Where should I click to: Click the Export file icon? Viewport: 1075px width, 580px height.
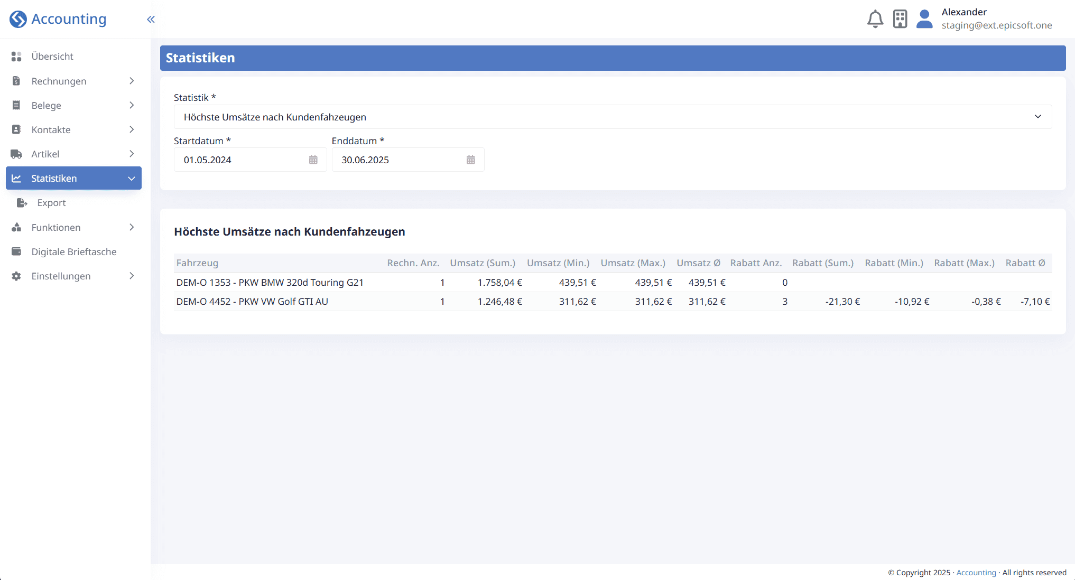[x=22, y=203]
